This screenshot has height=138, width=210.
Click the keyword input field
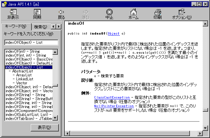click(31, 42)
